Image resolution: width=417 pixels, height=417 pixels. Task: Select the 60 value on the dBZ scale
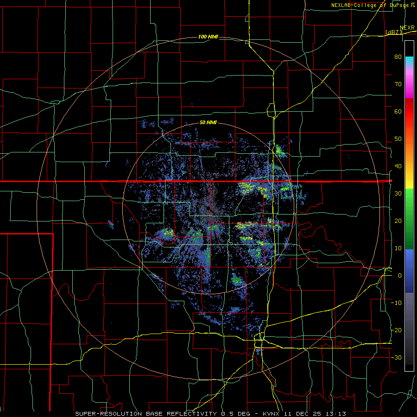(x=398, y=111)
